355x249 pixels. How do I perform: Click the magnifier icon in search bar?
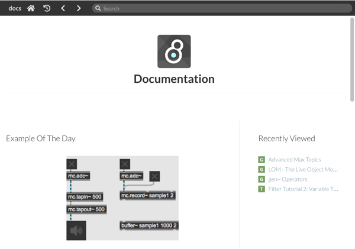[98, 8]
